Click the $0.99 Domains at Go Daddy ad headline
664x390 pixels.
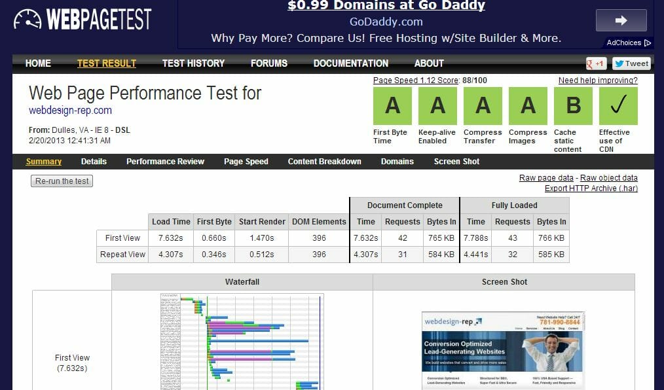(x=386, y=5)
